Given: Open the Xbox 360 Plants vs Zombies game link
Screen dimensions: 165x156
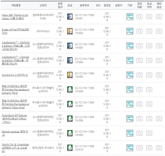Looking at the screenshot, I should 15,16.
